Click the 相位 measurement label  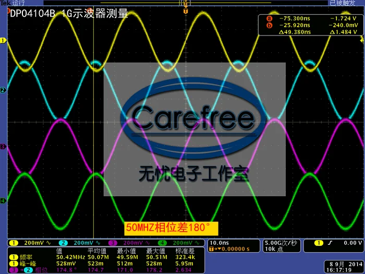point(41,270)
